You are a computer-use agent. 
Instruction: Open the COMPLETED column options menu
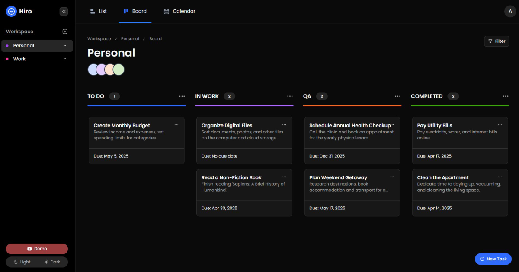pos(506,96)
